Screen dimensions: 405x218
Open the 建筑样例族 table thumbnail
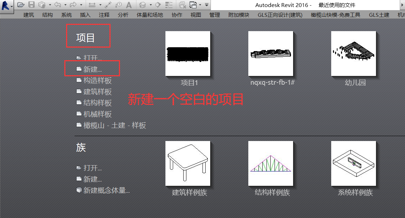[188, 163]
